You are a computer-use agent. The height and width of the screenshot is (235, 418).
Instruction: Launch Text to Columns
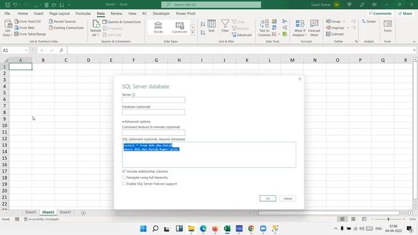(x=264, y=28)
